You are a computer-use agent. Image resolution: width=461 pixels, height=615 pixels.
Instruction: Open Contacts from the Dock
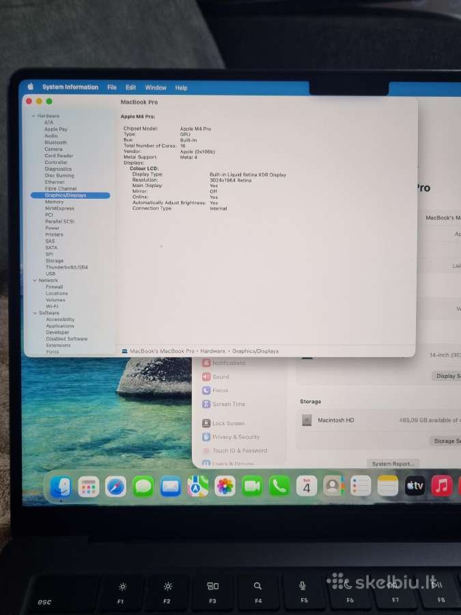(333, 486)
